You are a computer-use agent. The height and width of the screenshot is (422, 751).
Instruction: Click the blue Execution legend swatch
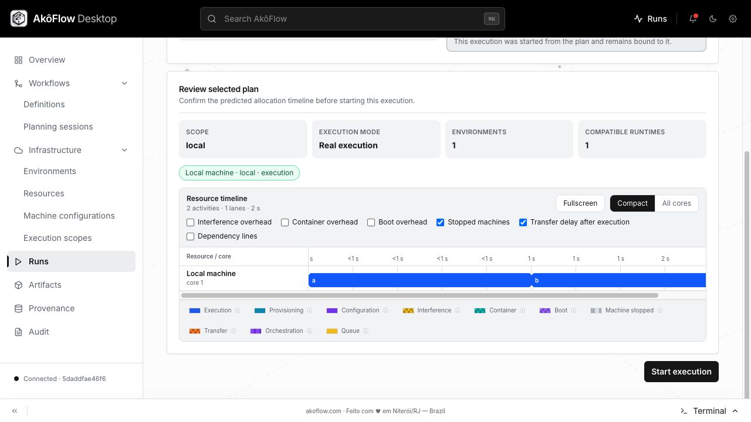[195, 311]
